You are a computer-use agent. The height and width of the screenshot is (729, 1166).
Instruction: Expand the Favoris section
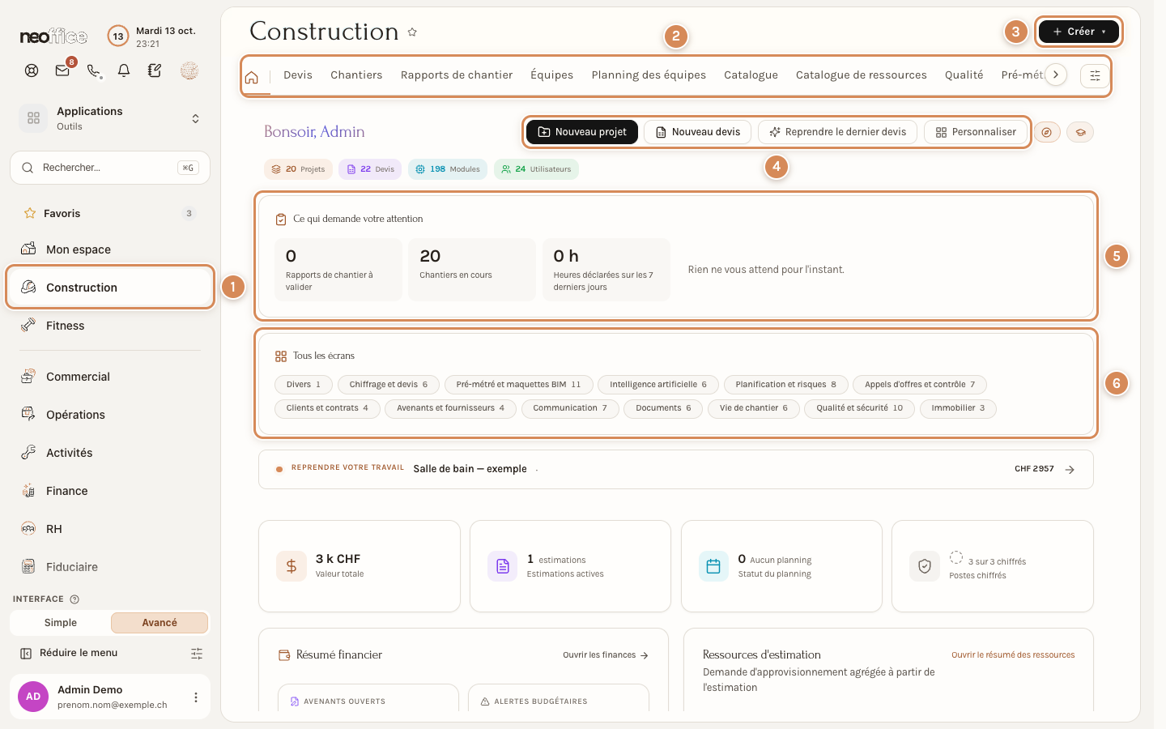(110, 214)
